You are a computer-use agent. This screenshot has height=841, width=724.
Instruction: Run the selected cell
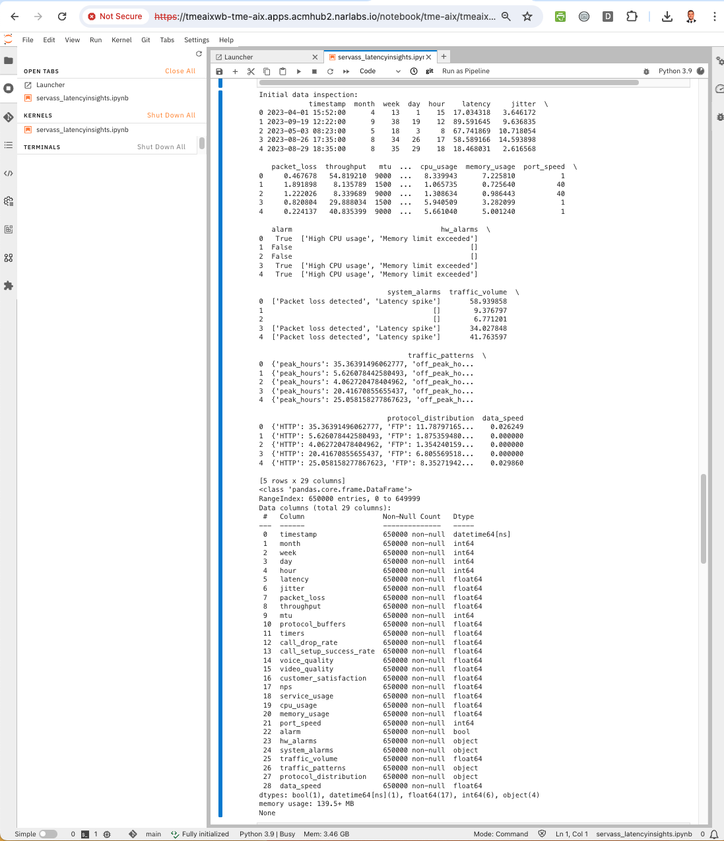pyautogui.click(x=298, y=71)
